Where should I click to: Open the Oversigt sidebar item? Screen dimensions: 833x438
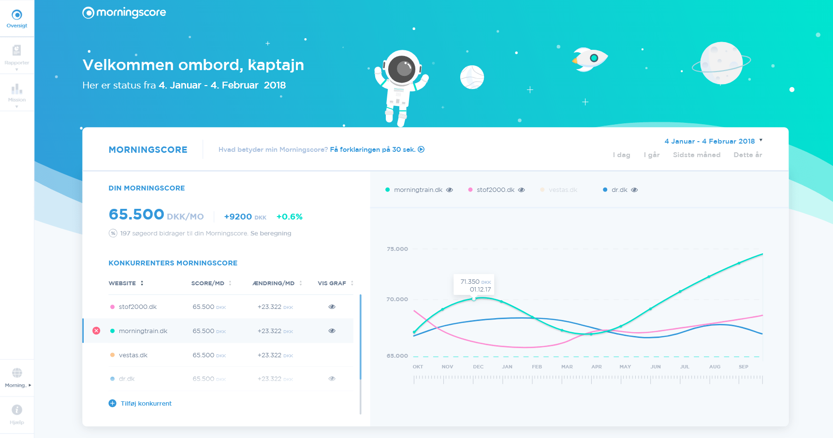tap(17, 18)
